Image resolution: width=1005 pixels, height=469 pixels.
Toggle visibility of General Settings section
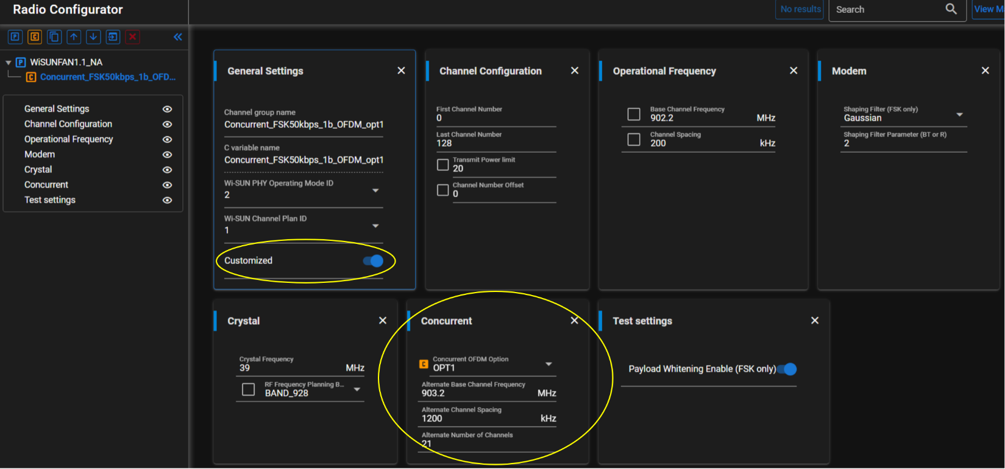167,109
